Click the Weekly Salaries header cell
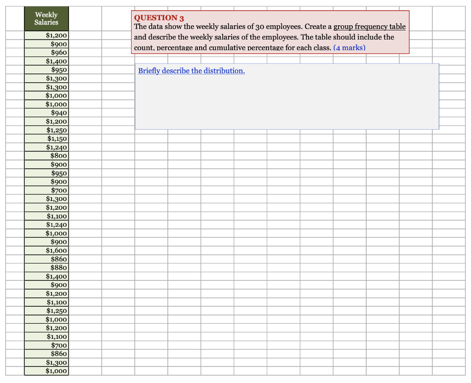471x383 pixels. pos(46,18)
